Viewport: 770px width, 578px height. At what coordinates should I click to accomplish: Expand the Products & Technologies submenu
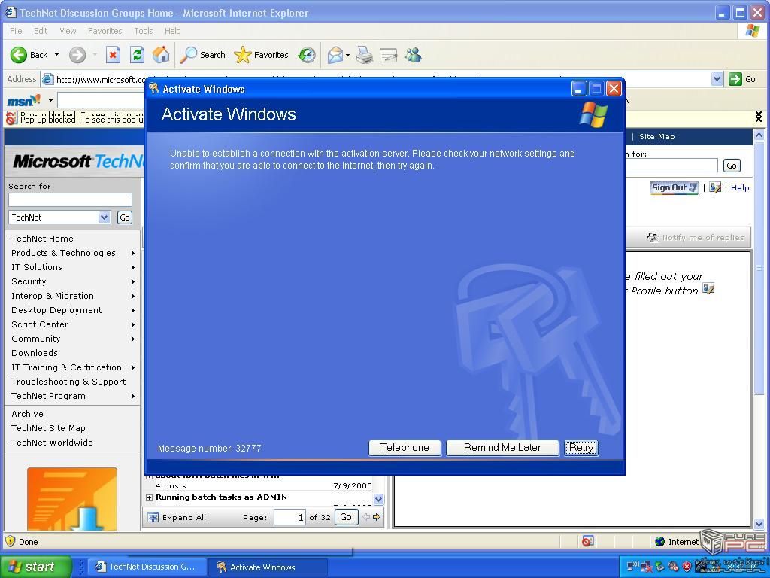pos(132,253)
